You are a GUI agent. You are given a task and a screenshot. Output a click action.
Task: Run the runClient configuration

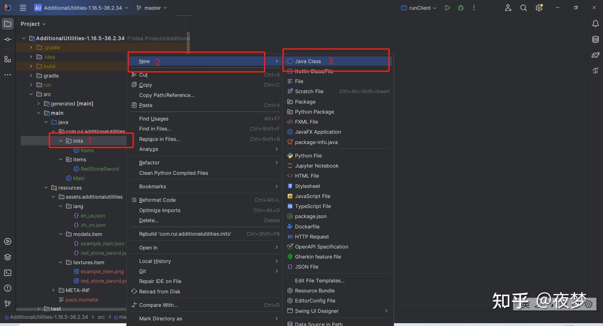point(448,8)
